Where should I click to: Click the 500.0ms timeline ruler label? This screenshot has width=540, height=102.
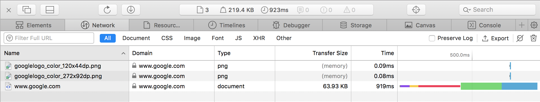point(460,55)
